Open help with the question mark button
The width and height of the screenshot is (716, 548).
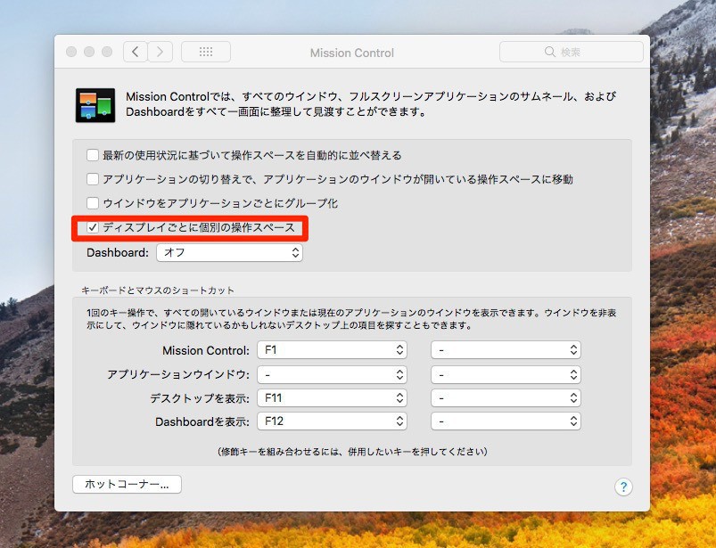(x=623, y=487)
